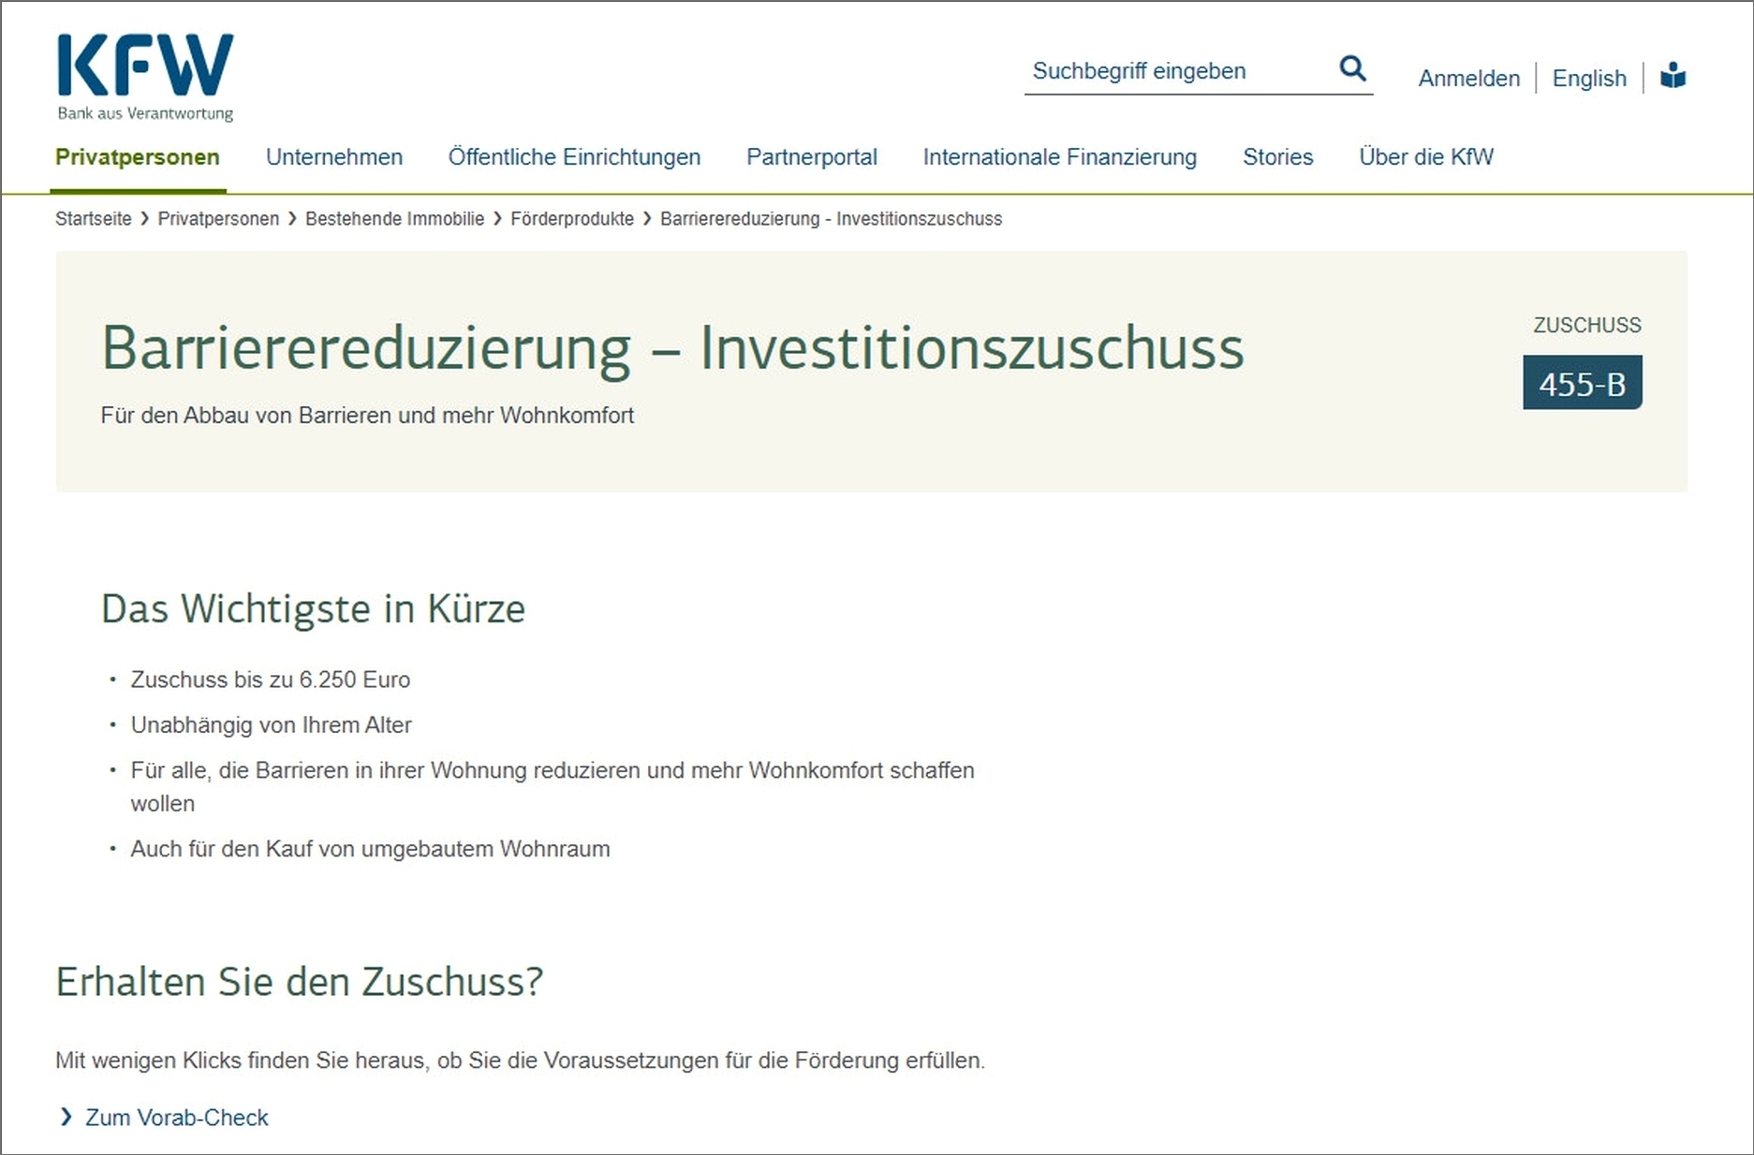Click the 455-B product number badge
Viewport: 1754px width, 1155px height.
click(1582, 382)
